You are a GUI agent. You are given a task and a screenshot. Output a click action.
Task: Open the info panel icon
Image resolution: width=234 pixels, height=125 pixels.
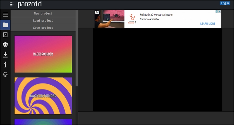pyautogui.click(x=5, y=65)
